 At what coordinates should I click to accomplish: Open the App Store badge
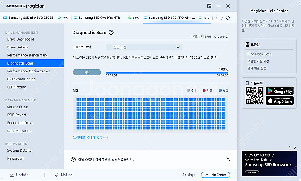(x=280, y=100)
